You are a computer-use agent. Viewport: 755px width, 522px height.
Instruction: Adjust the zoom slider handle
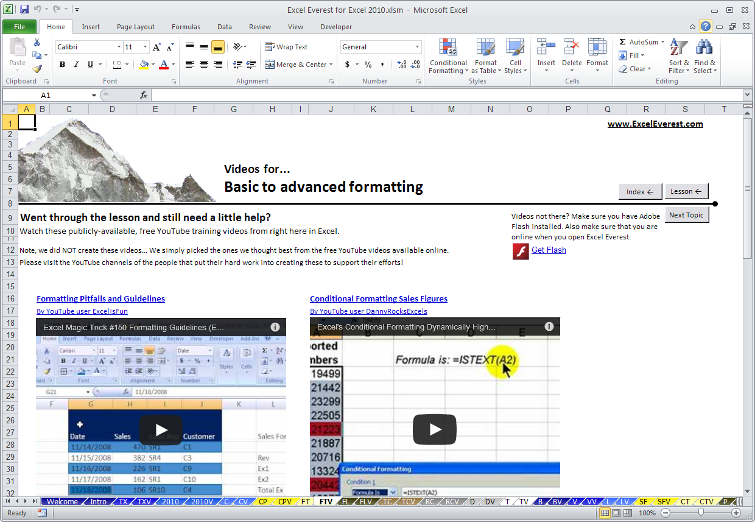pos(701,513)
